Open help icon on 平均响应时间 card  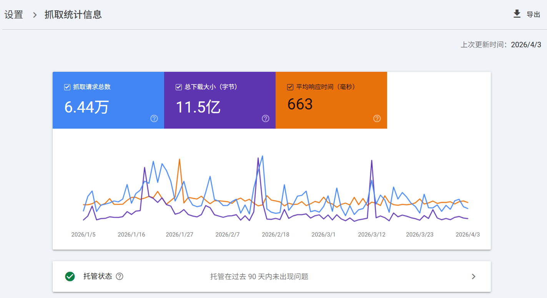click(377, 118)
